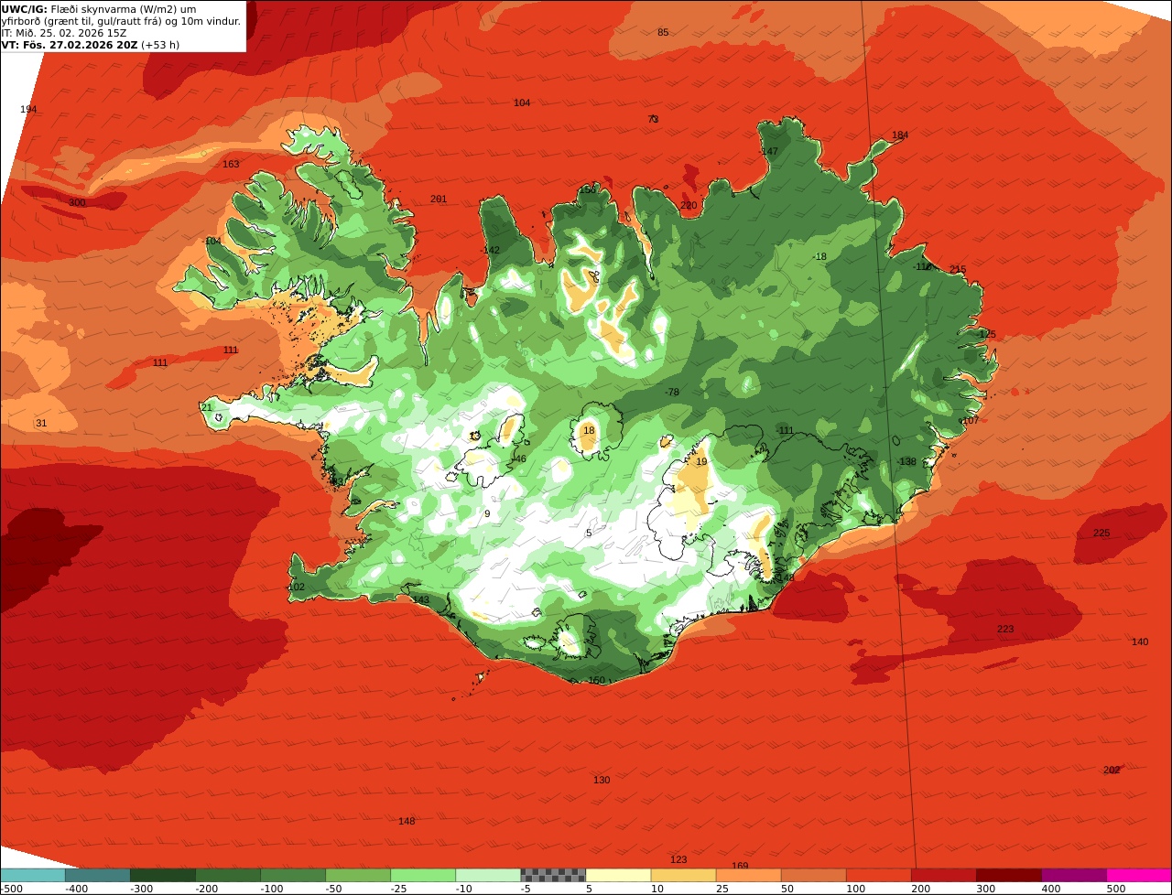Select the -50 to -25 legend swatch
The height and width of the screenshot is (895, 1172).
358,875
